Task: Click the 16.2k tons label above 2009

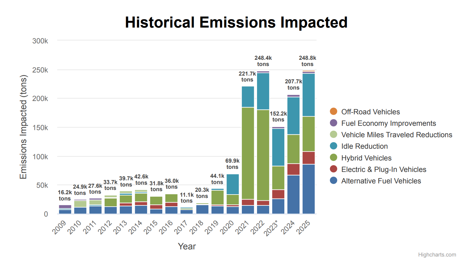Action: coord(65,195)
